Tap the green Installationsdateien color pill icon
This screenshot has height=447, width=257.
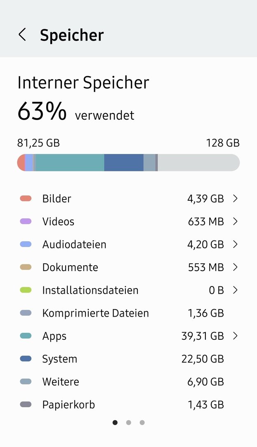pos(26,290)
